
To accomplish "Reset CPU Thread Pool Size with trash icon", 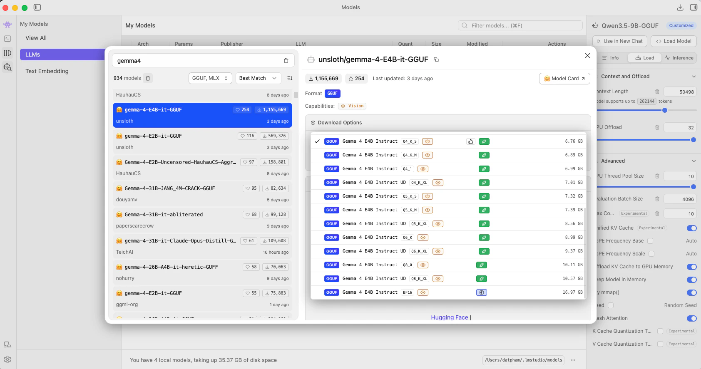I will tap(657, 176).
